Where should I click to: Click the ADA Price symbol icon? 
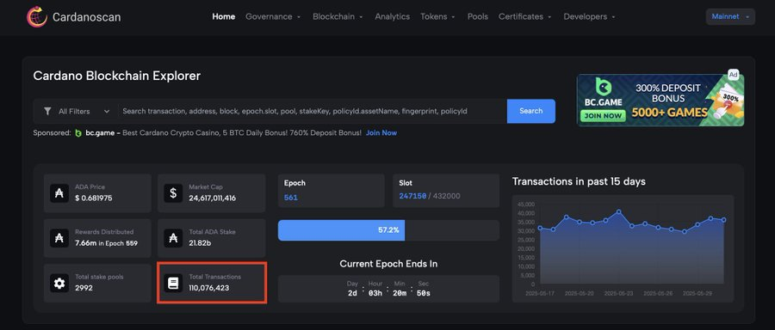click(x=59, y=192)
